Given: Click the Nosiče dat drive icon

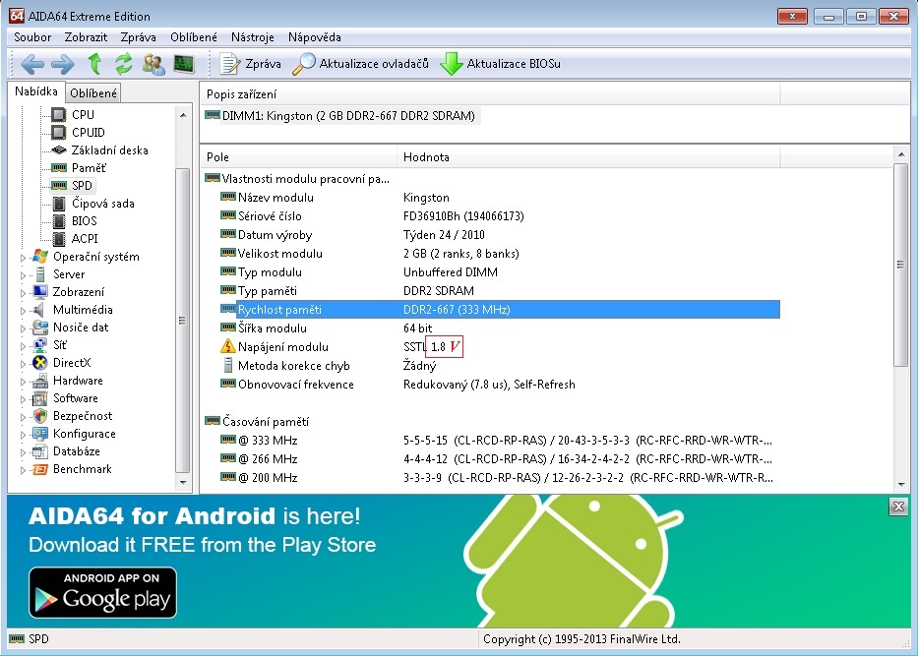Looking at the screenshot, I should [40, 328].
